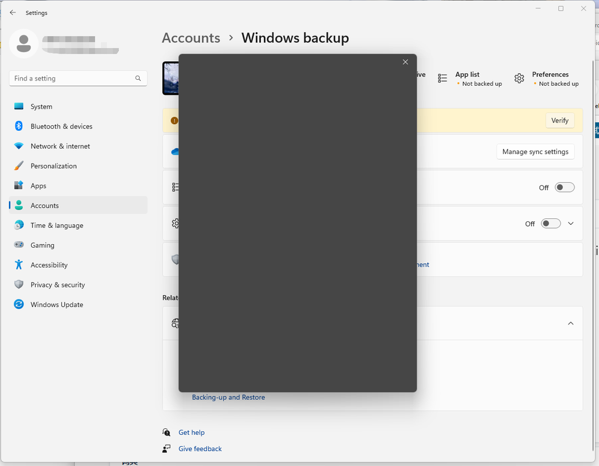This screenshot has width=599, height=466.
Task: Click the user profile avatar
Action: pyautogui.click(x=24, y=44)
